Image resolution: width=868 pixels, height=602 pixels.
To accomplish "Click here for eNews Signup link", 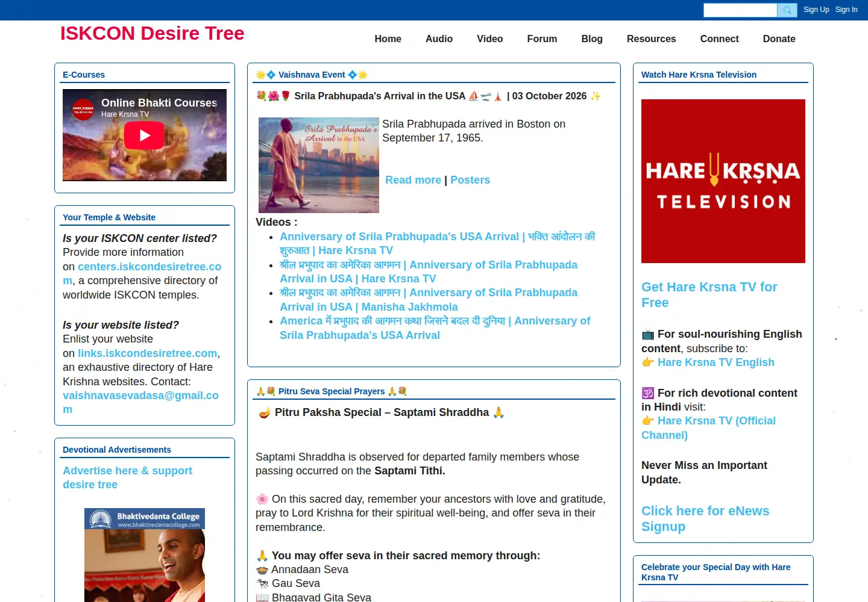I will tap(705, 519).
